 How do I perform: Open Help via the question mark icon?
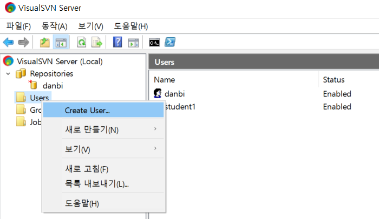[x=117, y=42]
